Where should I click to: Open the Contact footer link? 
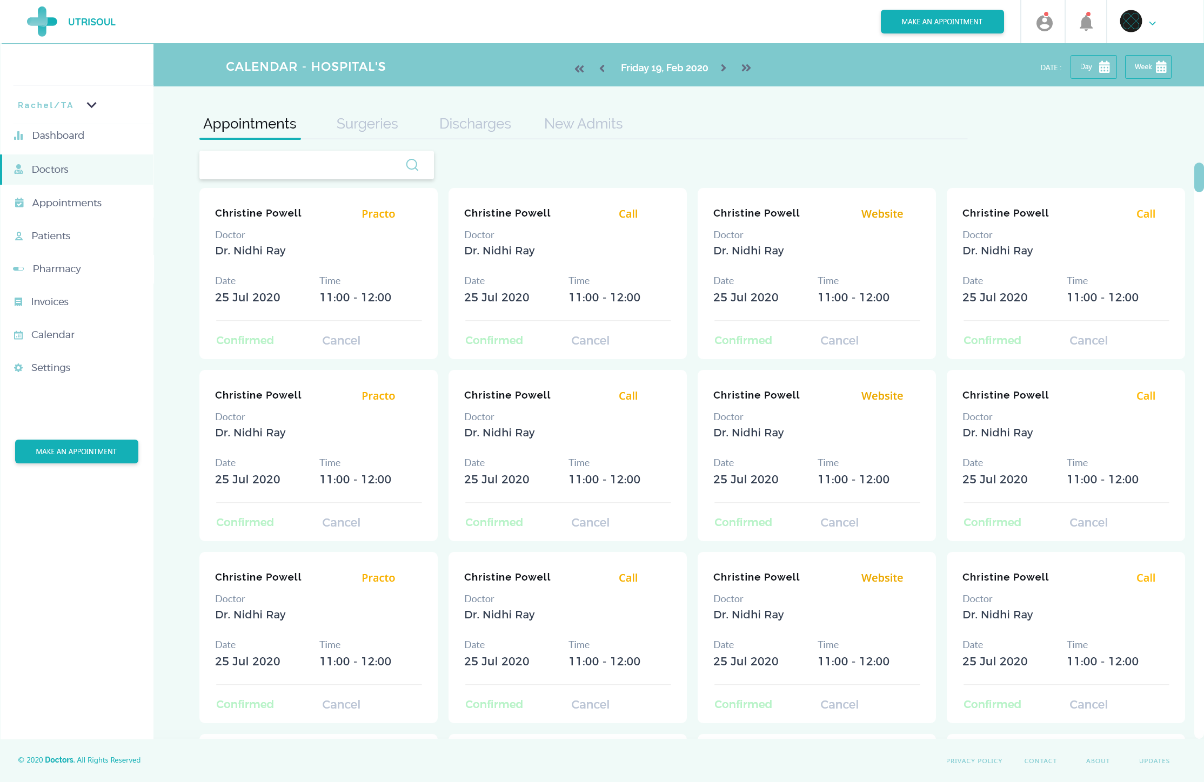pos(1040,761)
